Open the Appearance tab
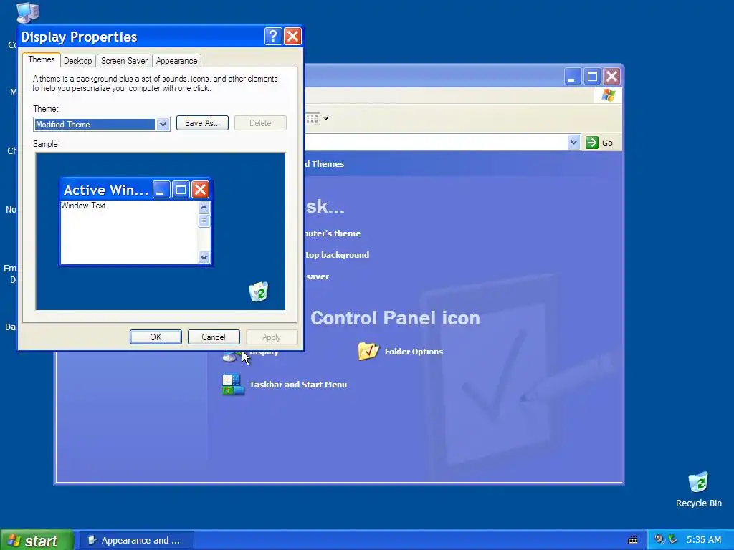The width and height of the screenshot is (734, 550). tap(176, 61)
